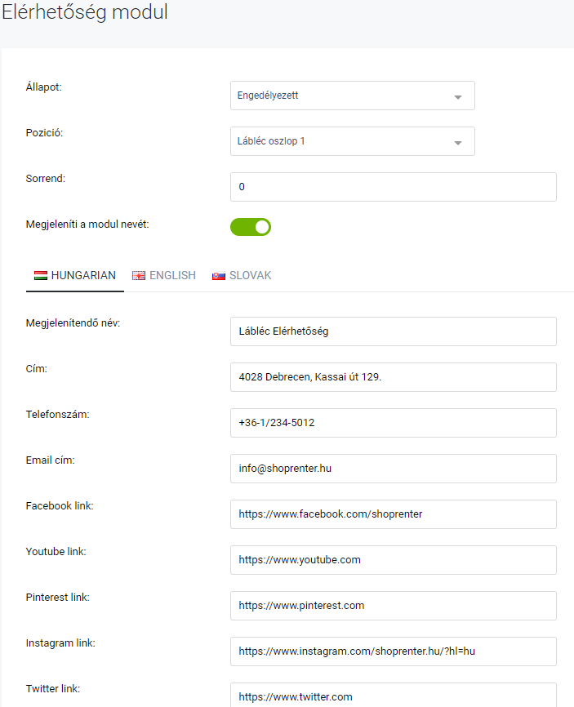This screenshot has height=707, width=574.
Task: Click the Hungarian flag icon
Action: (40, 276)
